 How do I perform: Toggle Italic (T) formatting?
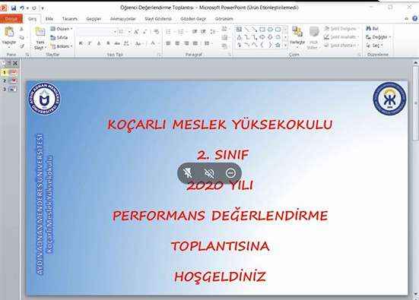click(90, 43)
